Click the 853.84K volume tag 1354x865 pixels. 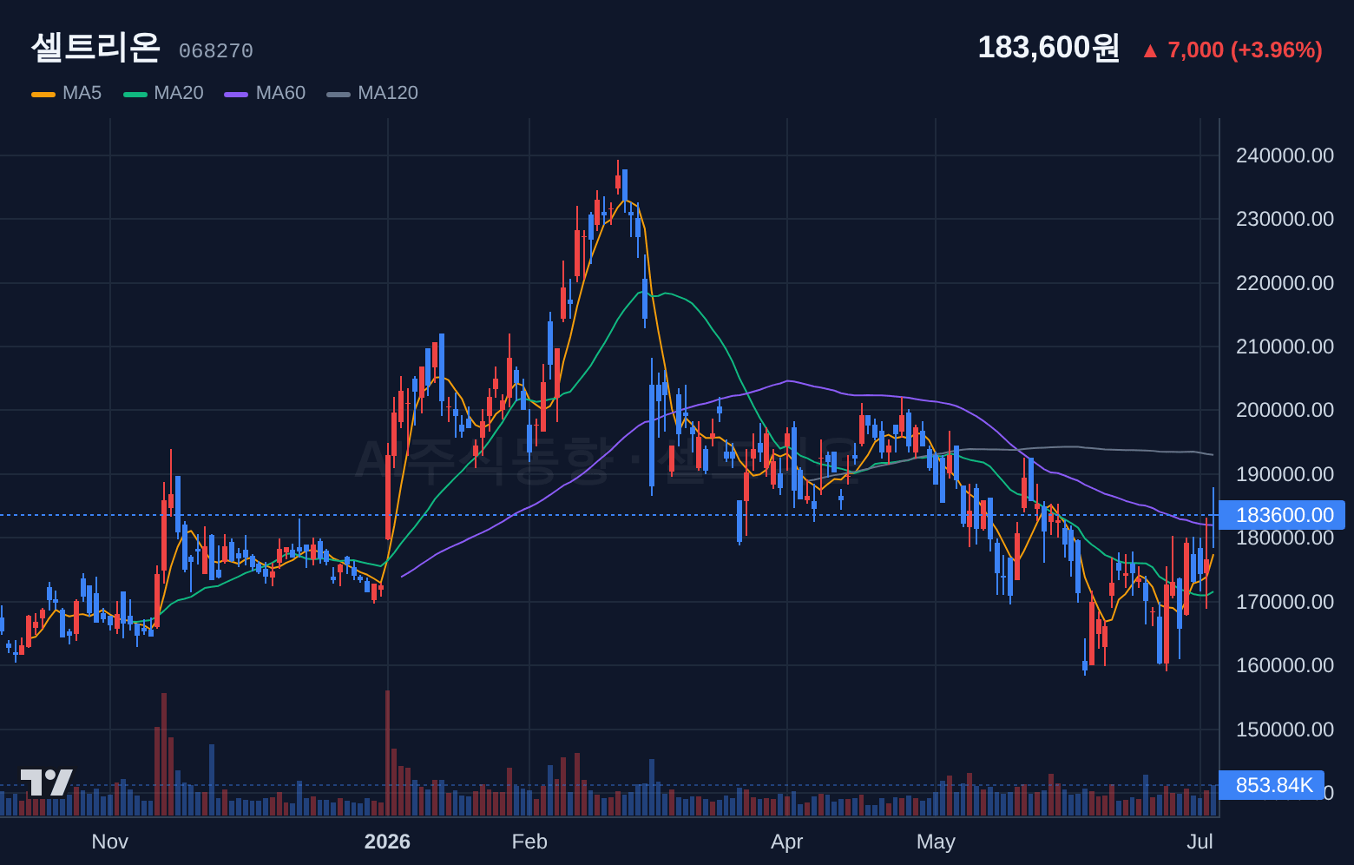click(1272, 785)
